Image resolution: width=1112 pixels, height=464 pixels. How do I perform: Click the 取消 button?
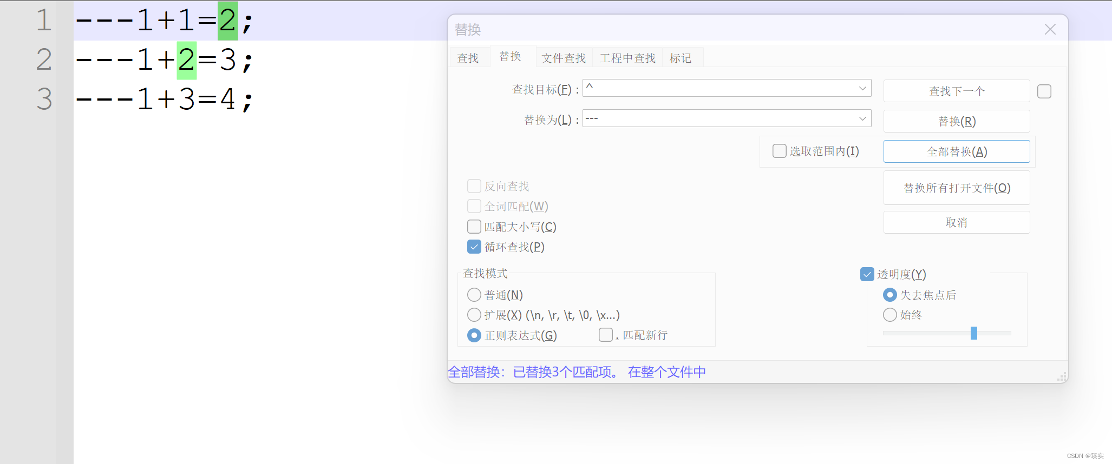pos(957,222)
